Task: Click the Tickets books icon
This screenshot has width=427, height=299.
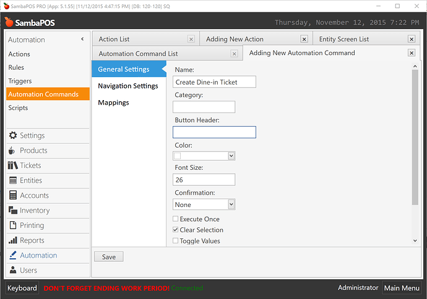Action: point(13,166)
